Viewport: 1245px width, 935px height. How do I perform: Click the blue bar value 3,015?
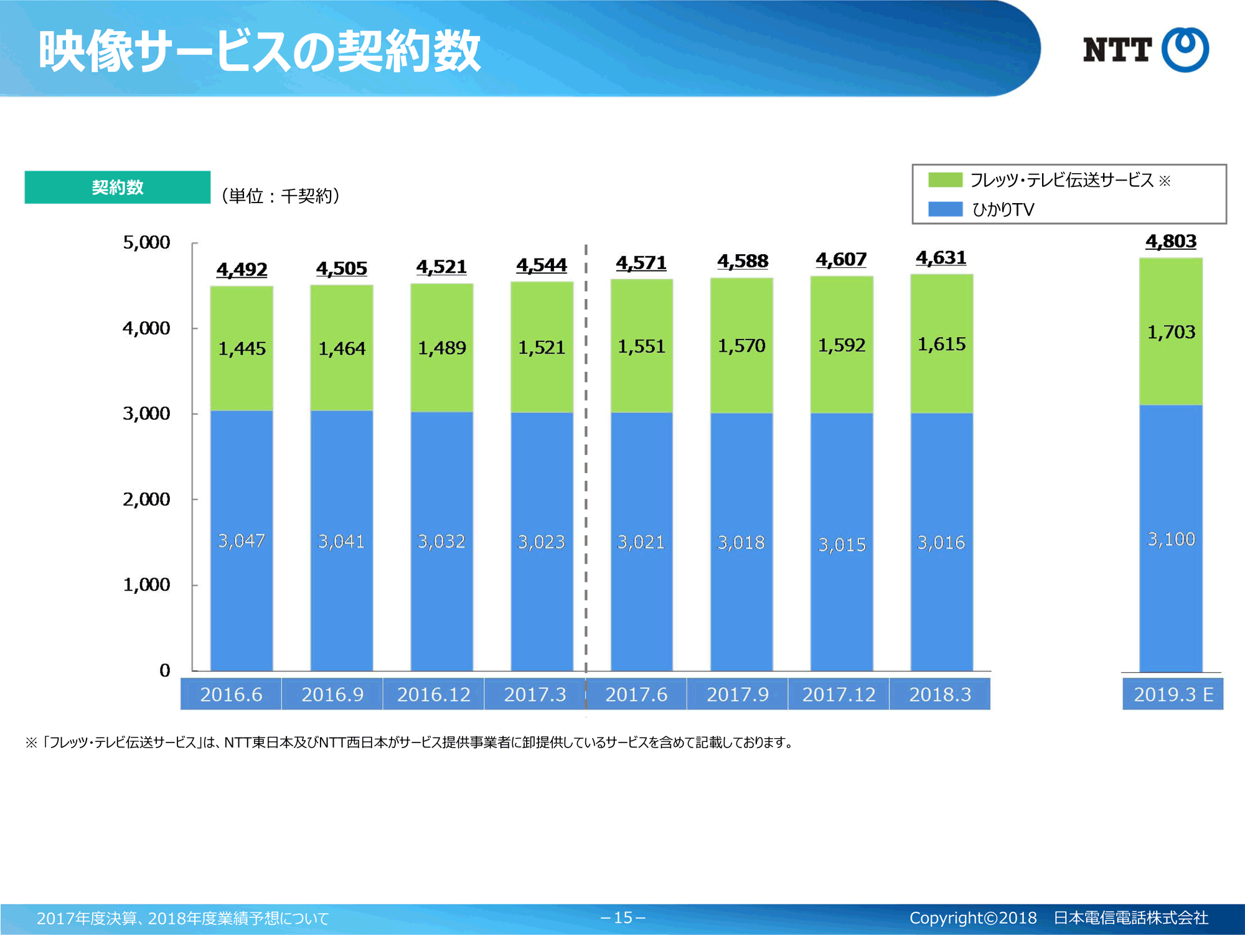[x=842, y=545]
